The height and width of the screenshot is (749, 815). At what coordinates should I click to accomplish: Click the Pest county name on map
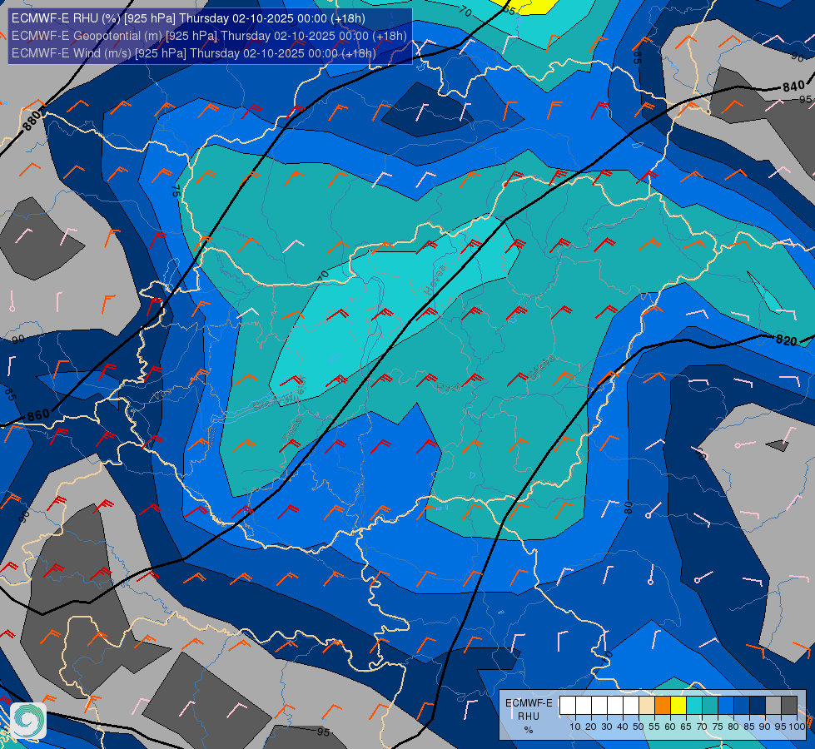448,387
